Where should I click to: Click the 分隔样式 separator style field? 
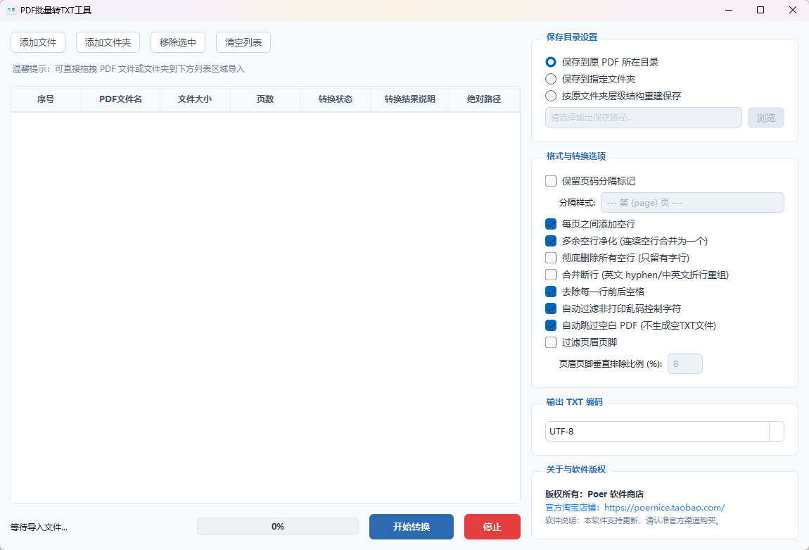pos(692,202)
